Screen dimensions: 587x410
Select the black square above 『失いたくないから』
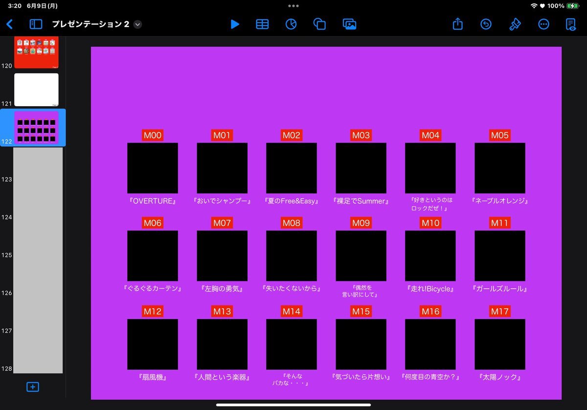[292, 256]
